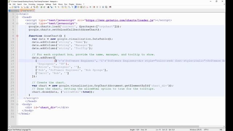Click the Save All toolbar icon

(18, 7)
